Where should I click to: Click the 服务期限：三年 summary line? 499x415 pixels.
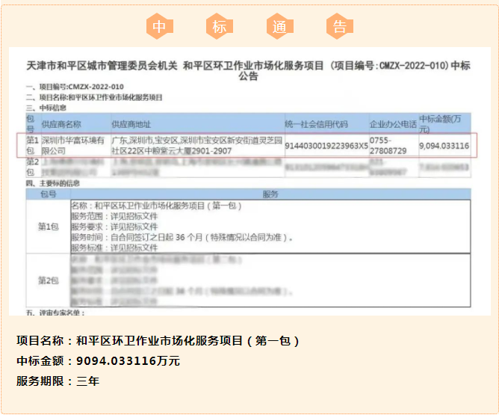click(58, 381)
